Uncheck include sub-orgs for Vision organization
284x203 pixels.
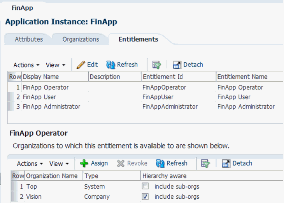[x=145, y=196]
